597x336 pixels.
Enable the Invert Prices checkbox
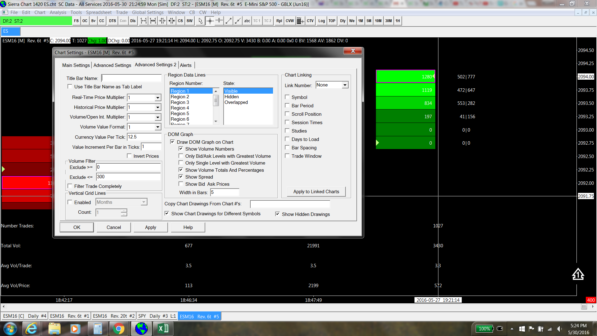tap(129, 156)
